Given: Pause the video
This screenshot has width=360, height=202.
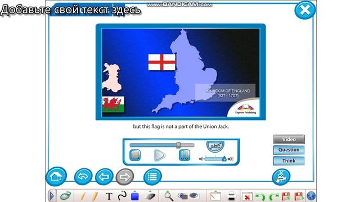Looking at the screenshot, I should click(184, 155).
